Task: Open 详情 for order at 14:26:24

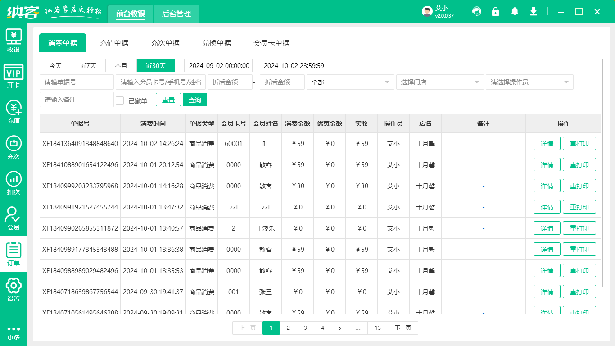Action: tap(547, 144)
